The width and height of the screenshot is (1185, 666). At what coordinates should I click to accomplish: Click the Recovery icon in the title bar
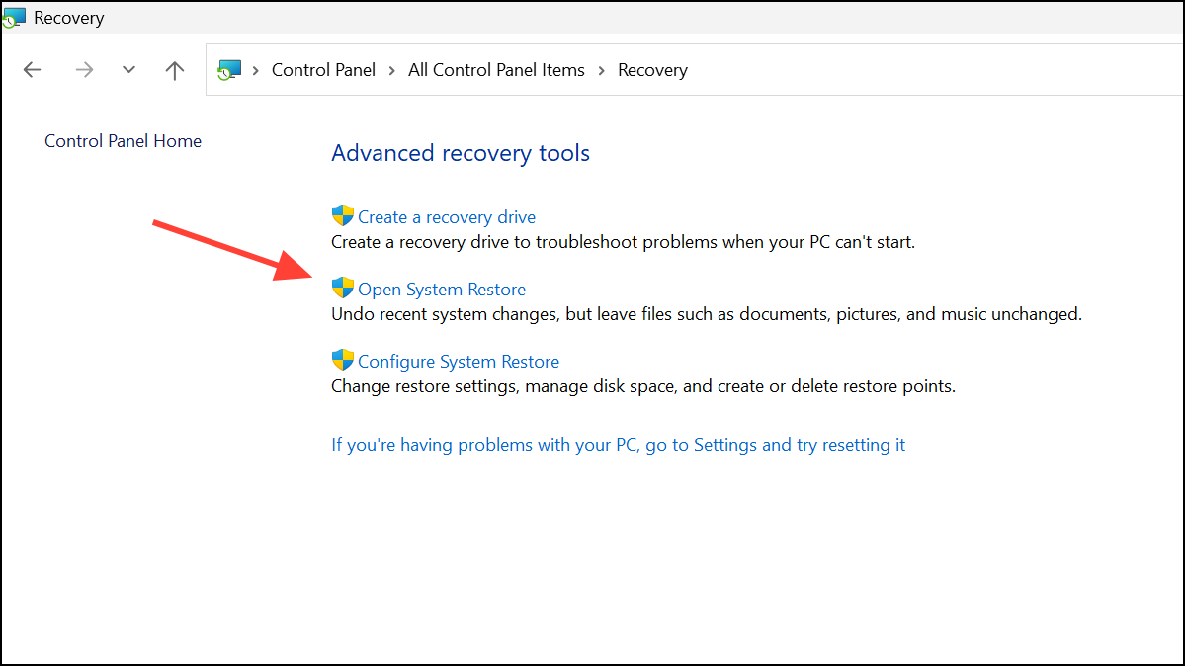pyautogui.click(x=14, y=17)
